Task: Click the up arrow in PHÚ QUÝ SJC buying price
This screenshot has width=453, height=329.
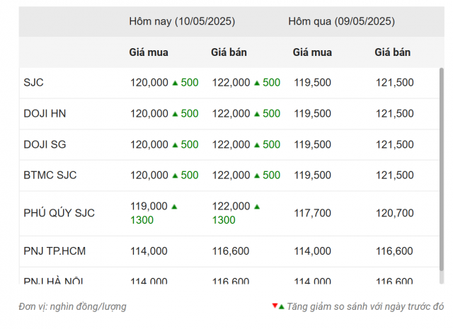Action: pos(174,207)
